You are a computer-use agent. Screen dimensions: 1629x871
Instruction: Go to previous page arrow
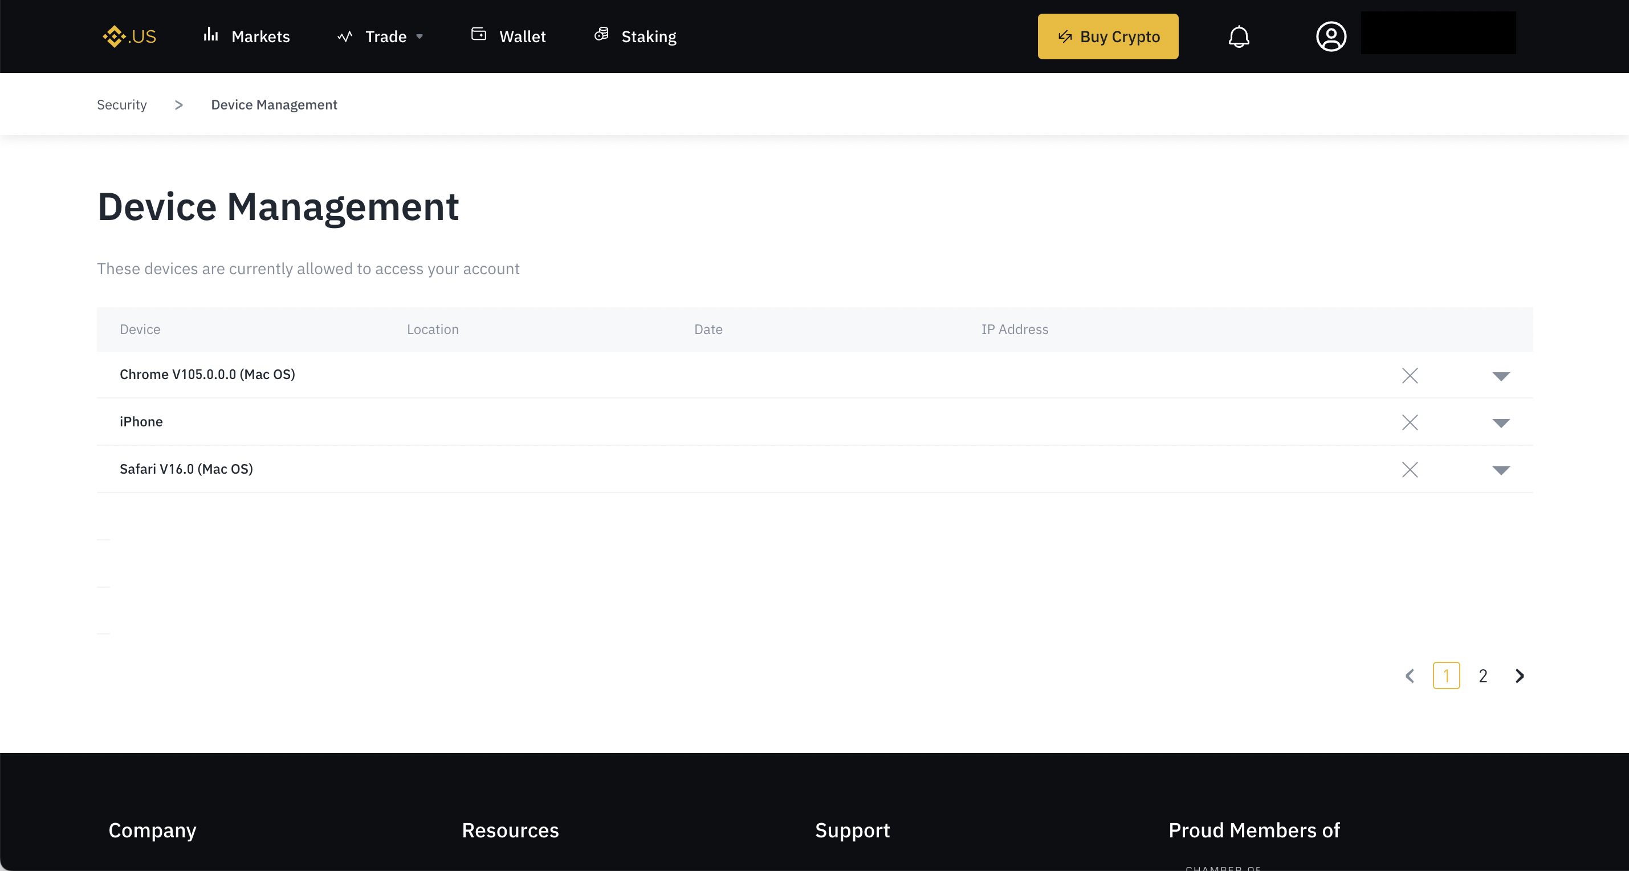pyautogui.click(x=1410, y=675)
